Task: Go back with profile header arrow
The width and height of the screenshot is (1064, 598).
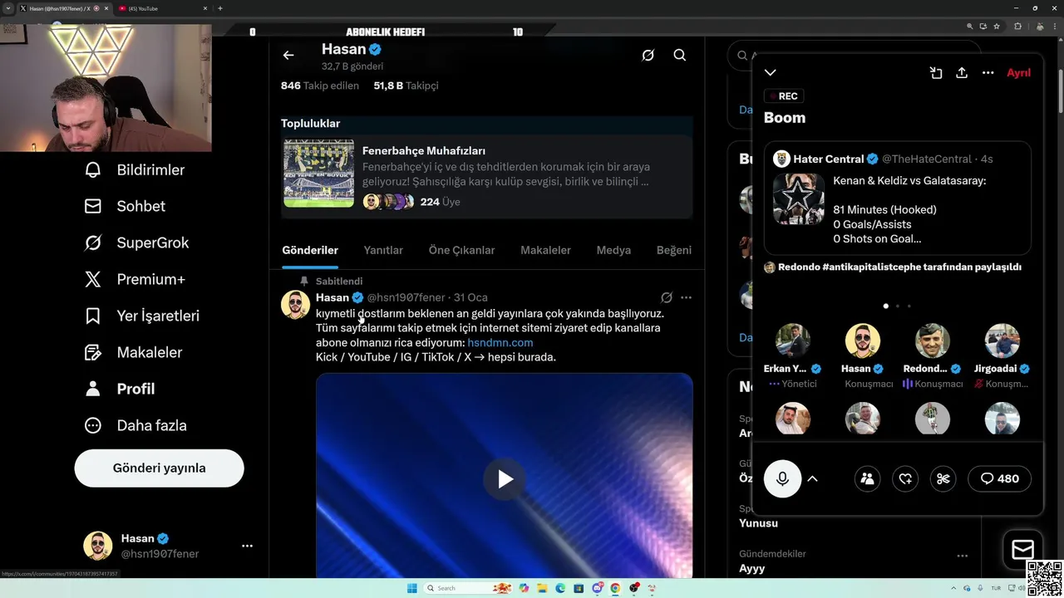Action: tap(288, 55)
